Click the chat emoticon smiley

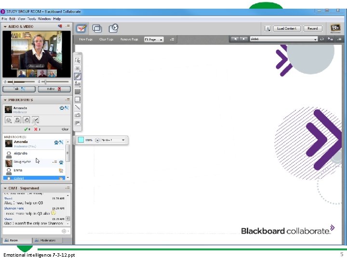click(x=64, y=231)
